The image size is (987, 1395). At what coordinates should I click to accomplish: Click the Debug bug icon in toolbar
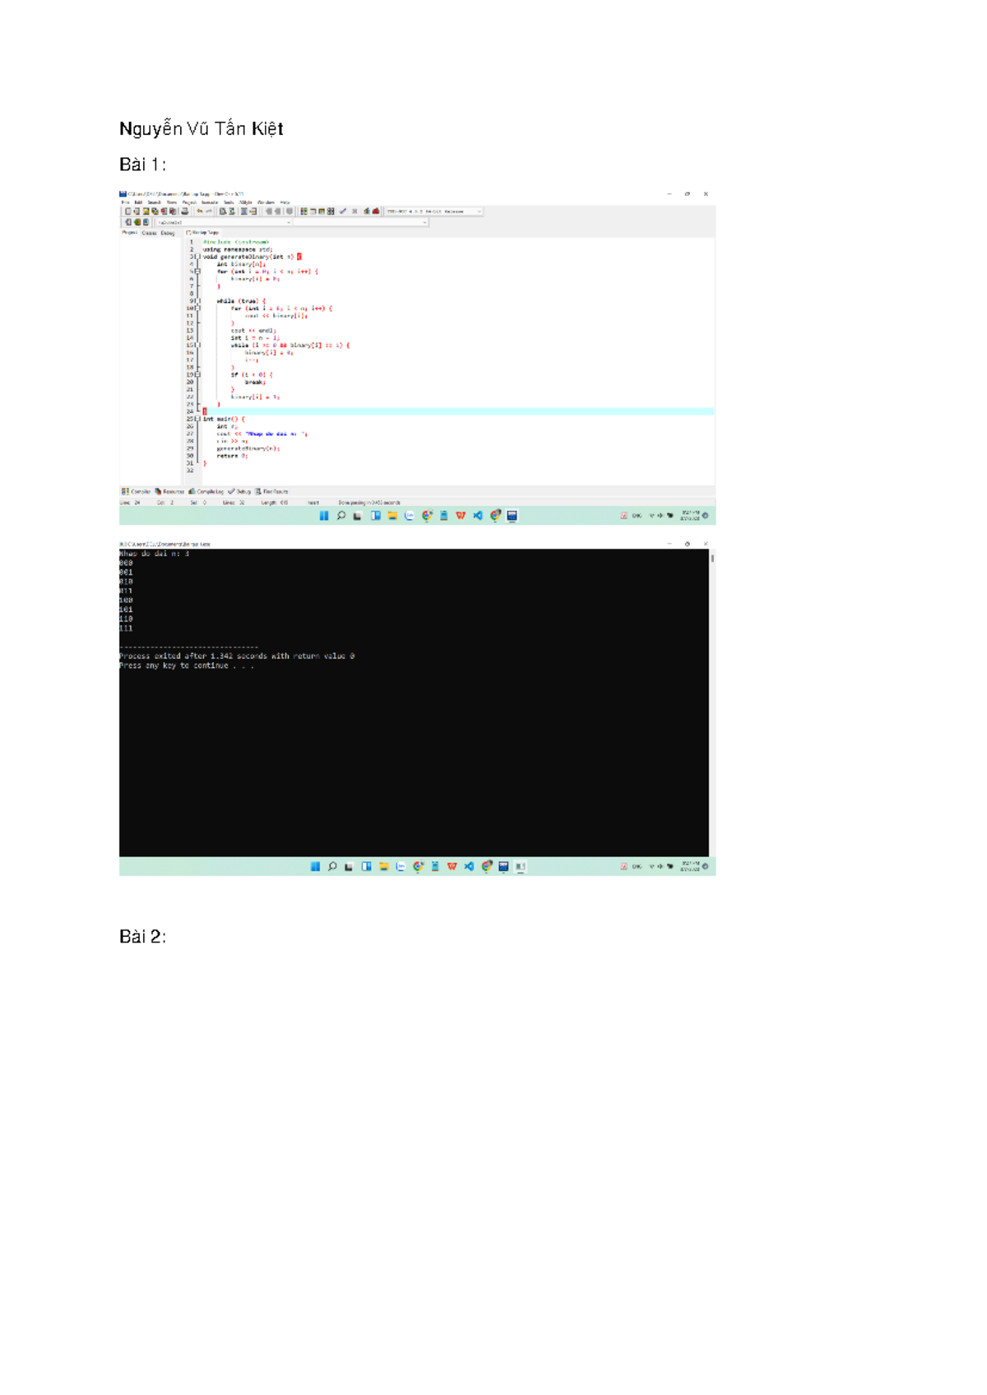376,211
